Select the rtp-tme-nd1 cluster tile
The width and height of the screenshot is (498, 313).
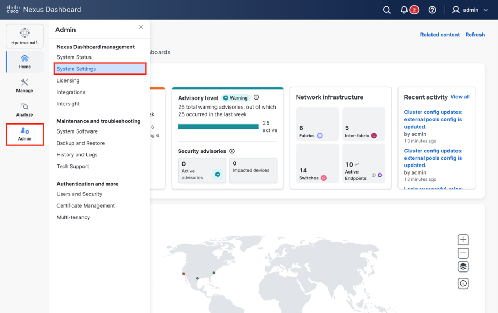point(24,36)
